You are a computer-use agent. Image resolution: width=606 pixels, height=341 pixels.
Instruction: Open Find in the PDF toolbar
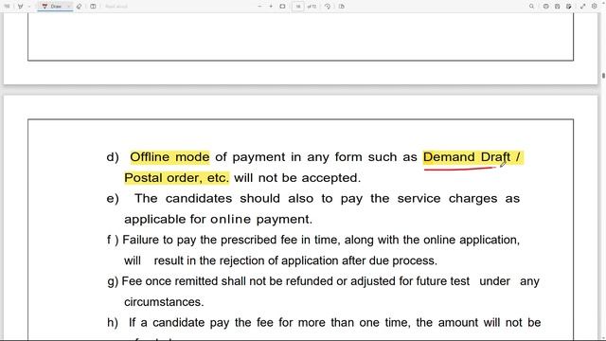(532, 7)
